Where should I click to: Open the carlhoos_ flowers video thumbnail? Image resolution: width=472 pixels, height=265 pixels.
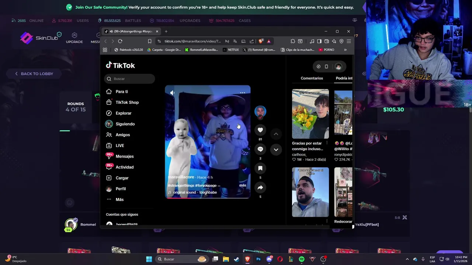310,114
